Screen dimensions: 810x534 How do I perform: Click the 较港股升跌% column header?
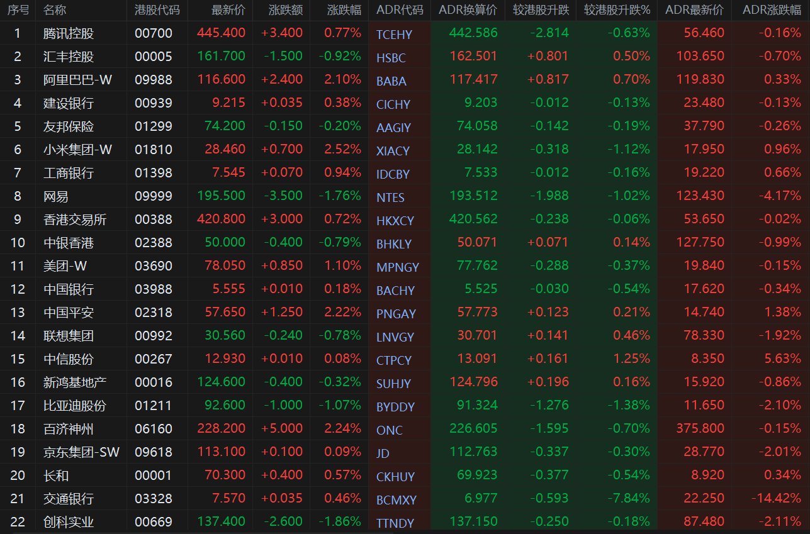click(617, 10)
